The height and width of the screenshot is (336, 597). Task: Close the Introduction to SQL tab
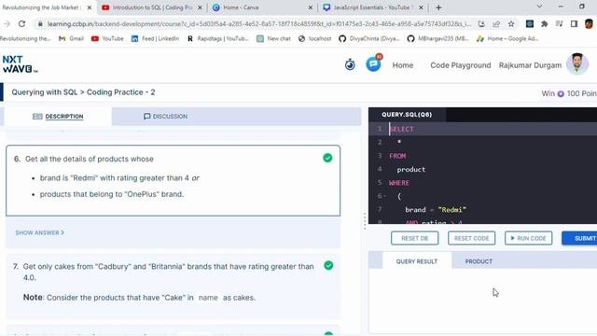tap(200, 7)
